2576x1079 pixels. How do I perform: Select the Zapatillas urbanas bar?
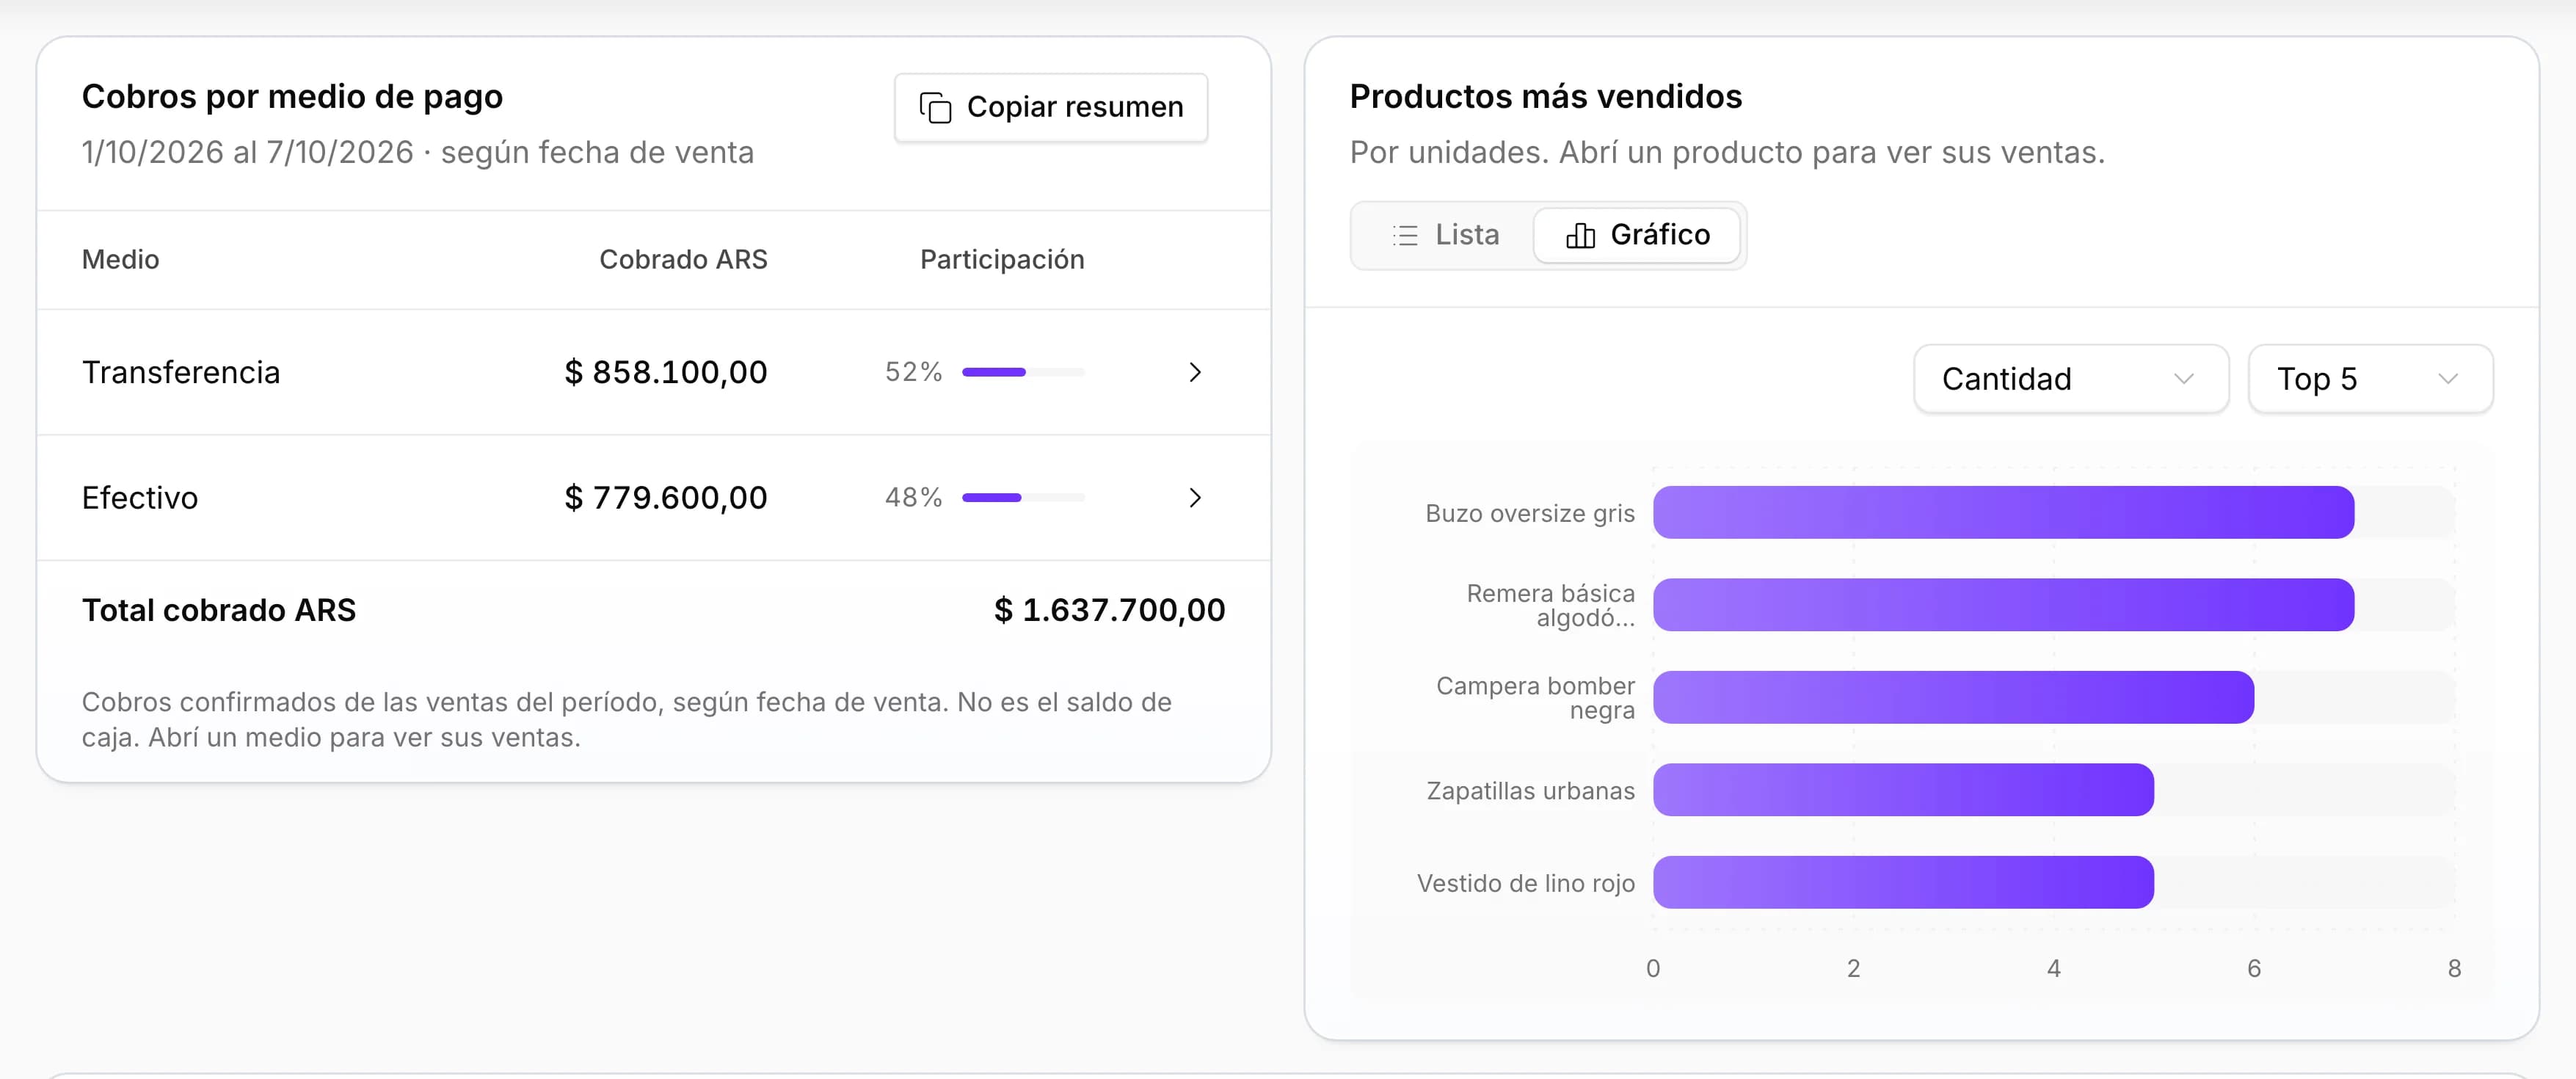(x=1903, y=790)
